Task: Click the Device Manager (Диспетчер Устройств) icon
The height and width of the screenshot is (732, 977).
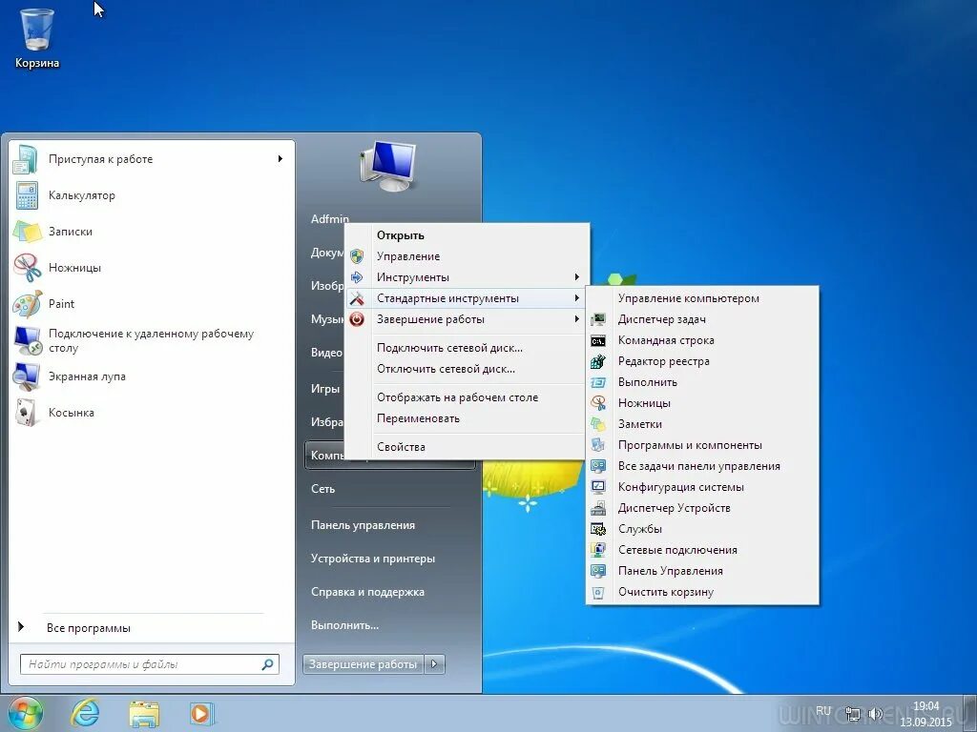Action: coord(598,509)
